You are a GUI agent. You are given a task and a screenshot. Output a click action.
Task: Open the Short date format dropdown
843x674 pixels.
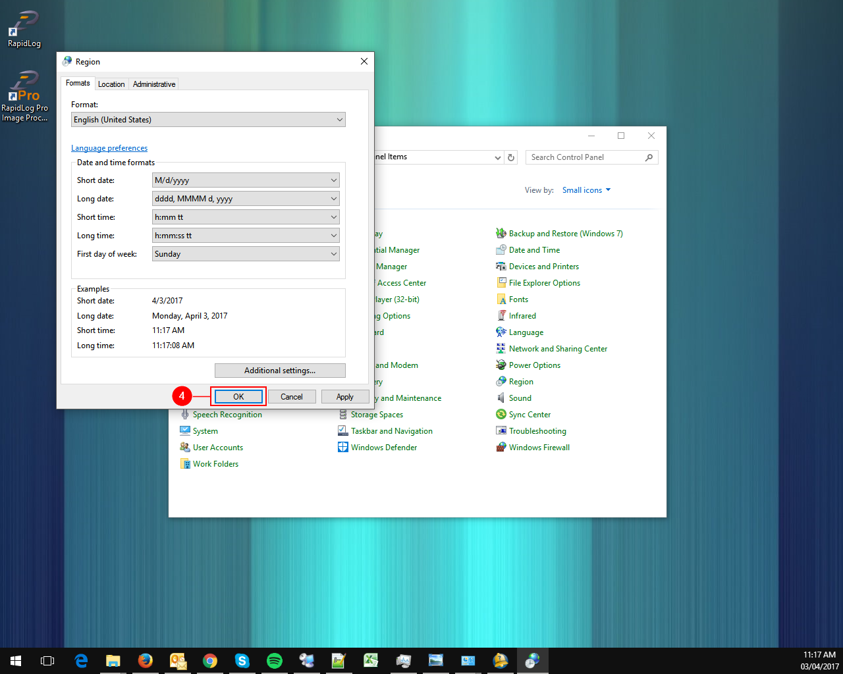click(246, 180)
